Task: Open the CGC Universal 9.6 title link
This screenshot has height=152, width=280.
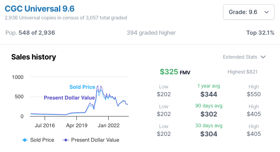Action: click(40, 9)
